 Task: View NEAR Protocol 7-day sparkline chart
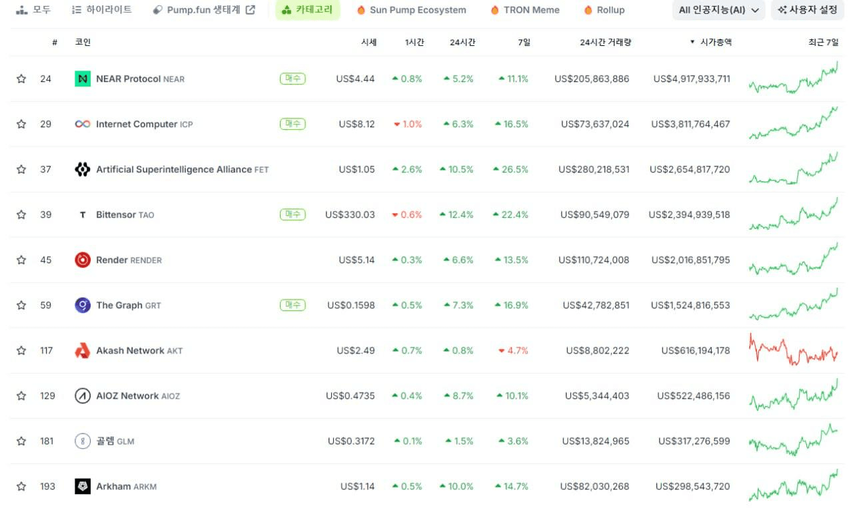[x=794, y=78]
